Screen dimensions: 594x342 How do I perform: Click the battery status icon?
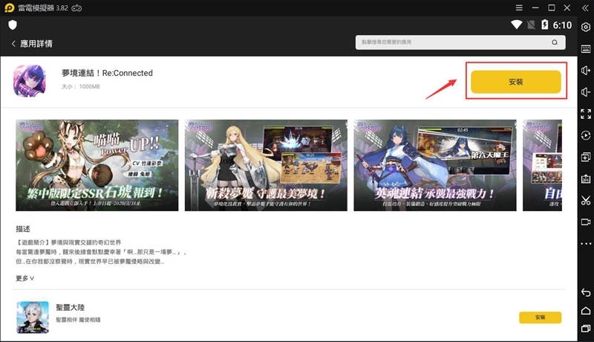click(545, 25)
